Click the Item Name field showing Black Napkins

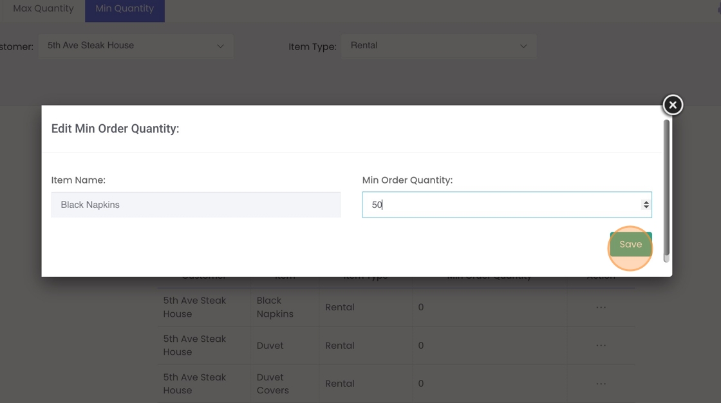pos(196,205)
